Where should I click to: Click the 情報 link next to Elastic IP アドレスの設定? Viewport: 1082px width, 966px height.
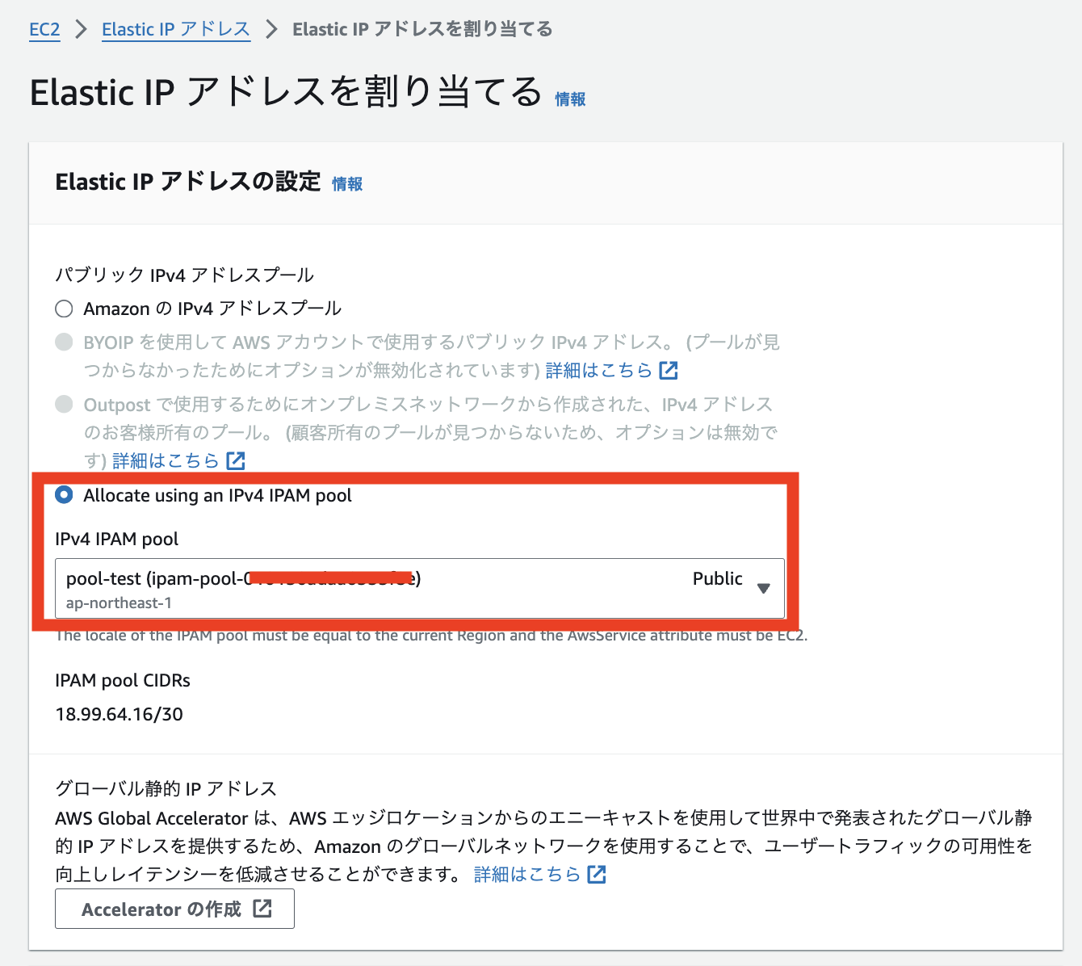pyautogui.click(x=347, y=184)
